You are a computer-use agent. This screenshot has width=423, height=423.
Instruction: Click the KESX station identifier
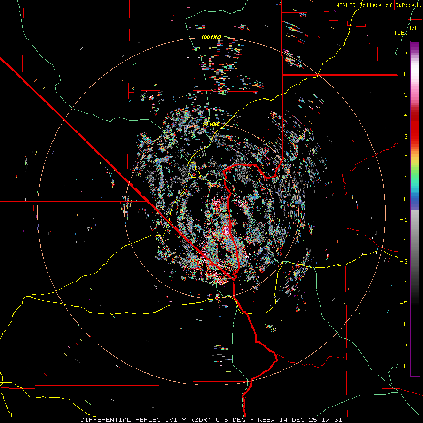(266, 420)
